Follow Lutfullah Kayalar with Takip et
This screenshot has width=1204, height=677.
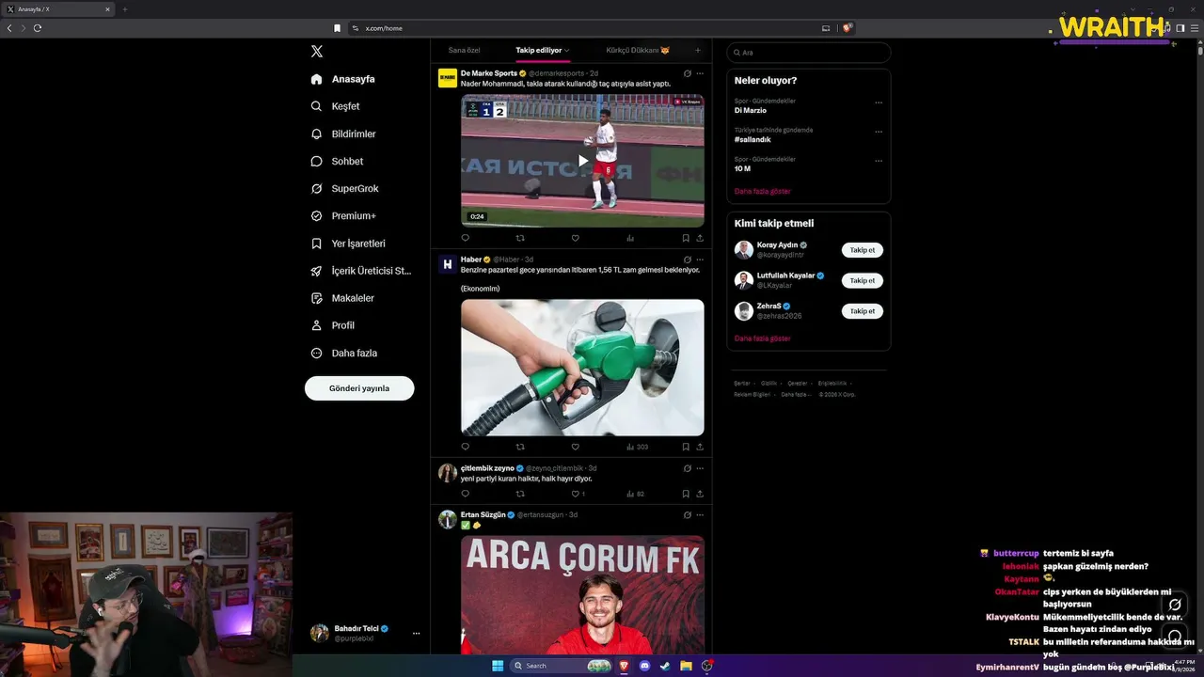click(x=863, y=280)
